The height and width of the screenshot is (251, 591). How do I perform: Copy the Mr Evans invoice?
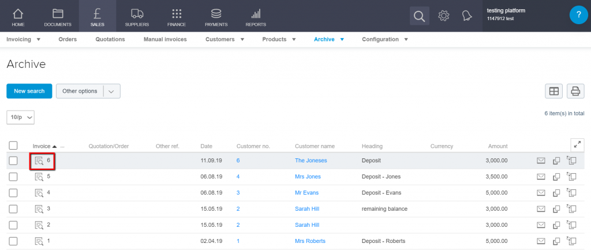(x=556, y=193)
